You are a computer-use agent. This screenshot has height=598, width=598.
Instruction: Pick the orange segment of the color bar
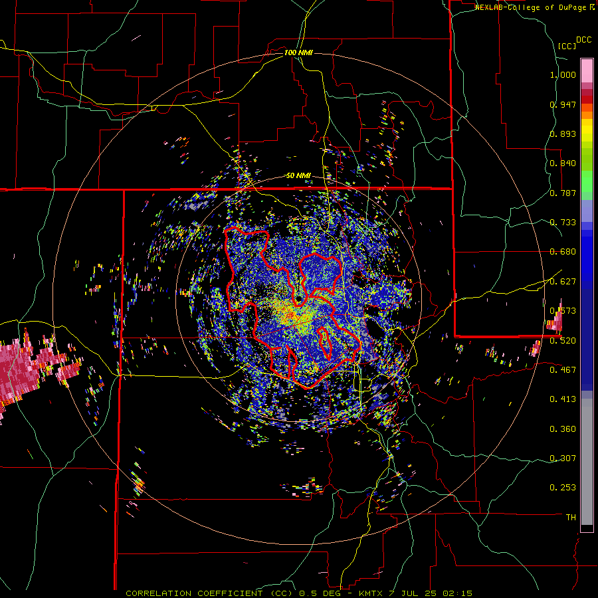click(587, 115)
